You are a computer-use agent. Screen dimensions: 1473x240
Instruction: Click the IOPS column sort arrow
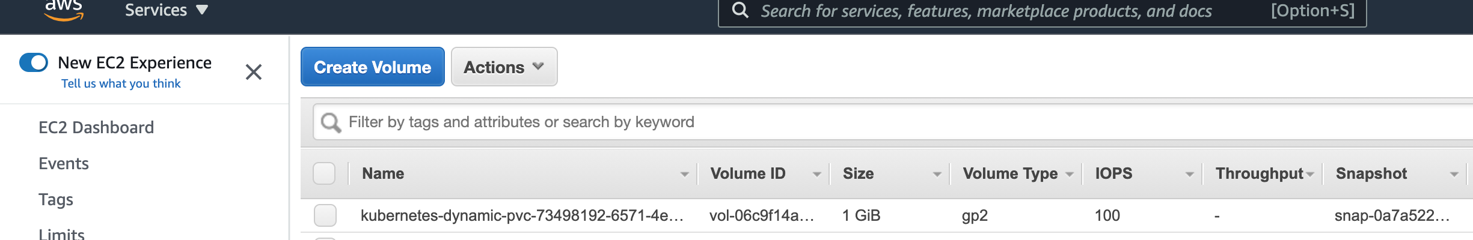pos(1189,175)
